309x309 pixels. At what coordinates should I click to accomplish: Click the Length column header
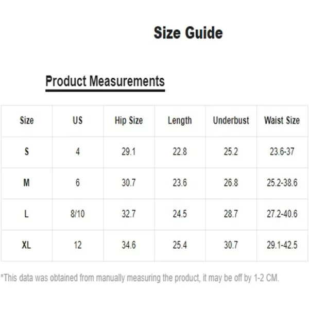click(x=180, y=121)
